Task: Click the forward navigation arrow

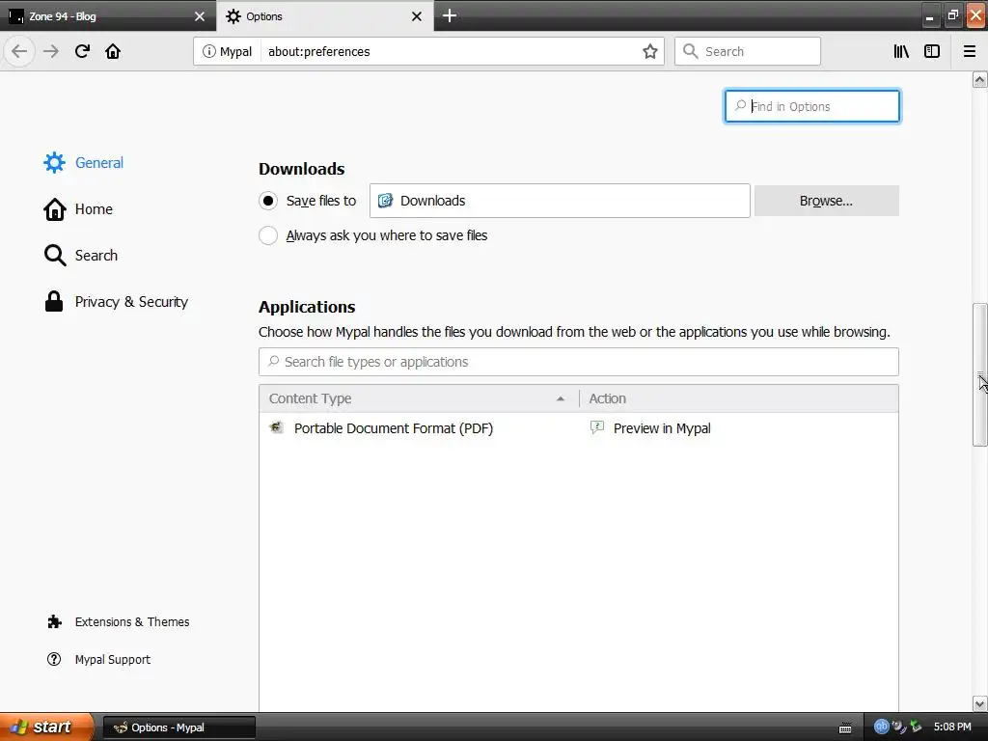Action: (51, 51)
